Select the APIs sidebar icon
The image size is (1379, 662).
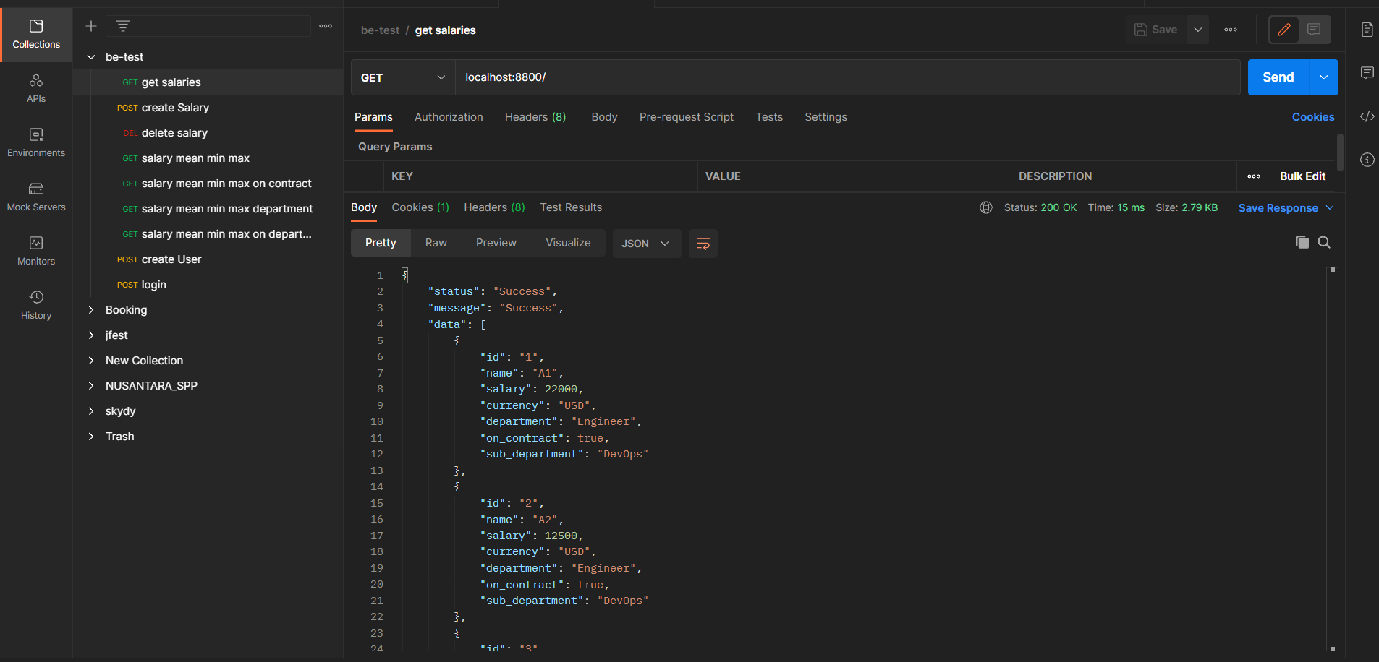[36, 87]
